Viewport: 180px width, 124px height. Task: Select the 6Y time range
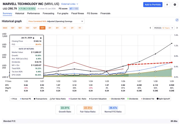click(x=57, y=28)
